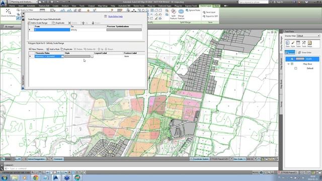
Task: Open the Feature Edit ribbon tab
Action: coord(44,6)
